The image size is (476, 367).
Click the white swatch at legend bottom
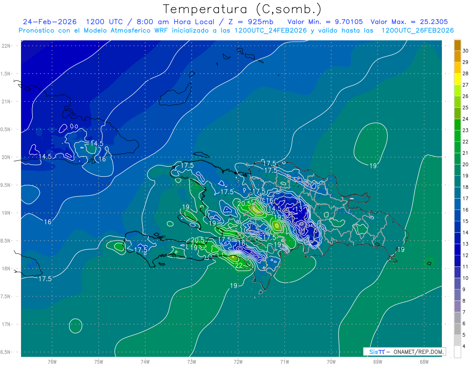pos(457,352)
